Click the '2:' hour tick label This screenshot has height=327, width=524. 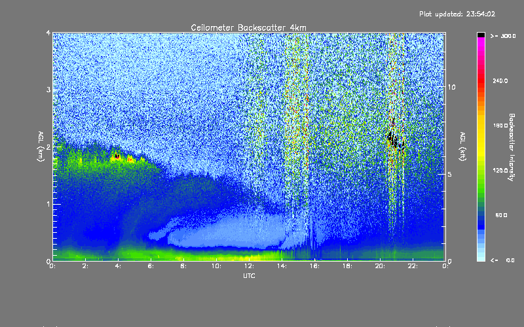[86, 266]
